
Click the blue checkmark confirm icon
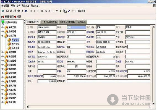click(x=69, y=11)
